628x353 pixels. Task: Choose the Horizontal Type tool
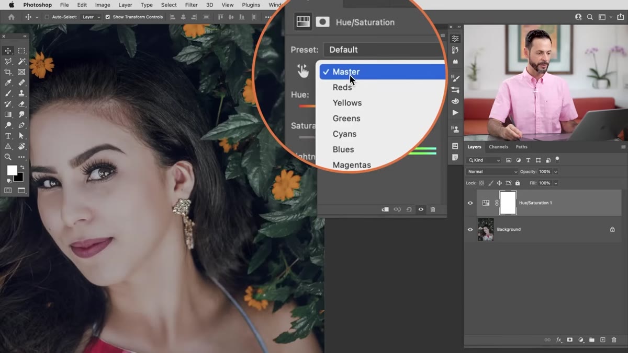click(x=8, y=136)
